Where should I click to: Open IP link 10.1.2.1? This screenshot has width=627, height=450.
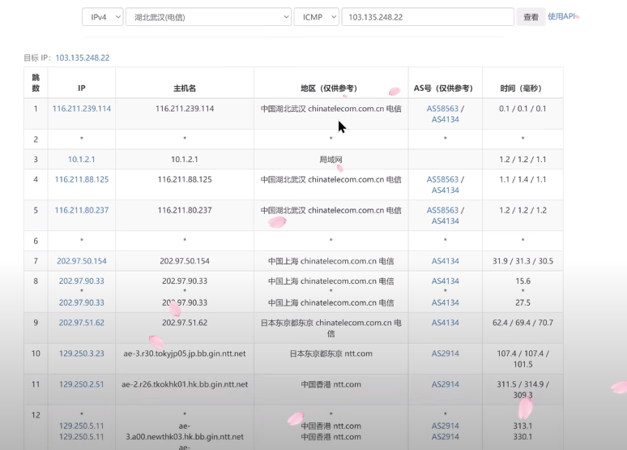(82, 160)
